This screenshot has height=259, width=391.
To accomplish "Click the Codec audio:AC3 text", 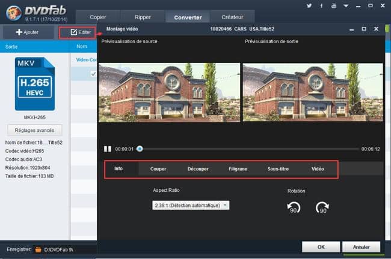I will tap(23, 159).
